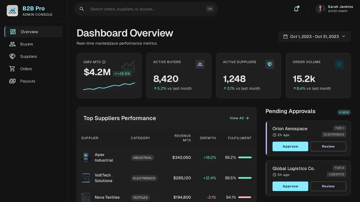
Task: Click VoltTech Solutions fulfillment progress bar
Action: [x=245, y=178]
